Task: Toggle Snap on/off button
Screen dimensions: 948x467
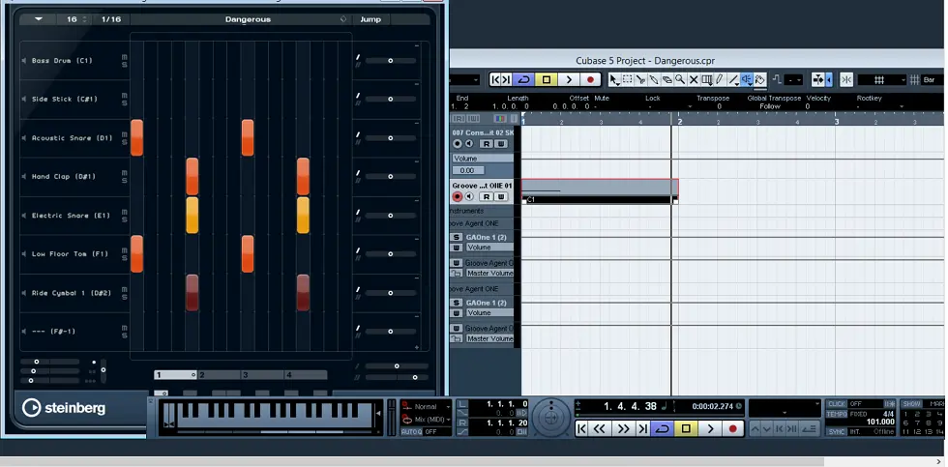Action: coord(846,79)
